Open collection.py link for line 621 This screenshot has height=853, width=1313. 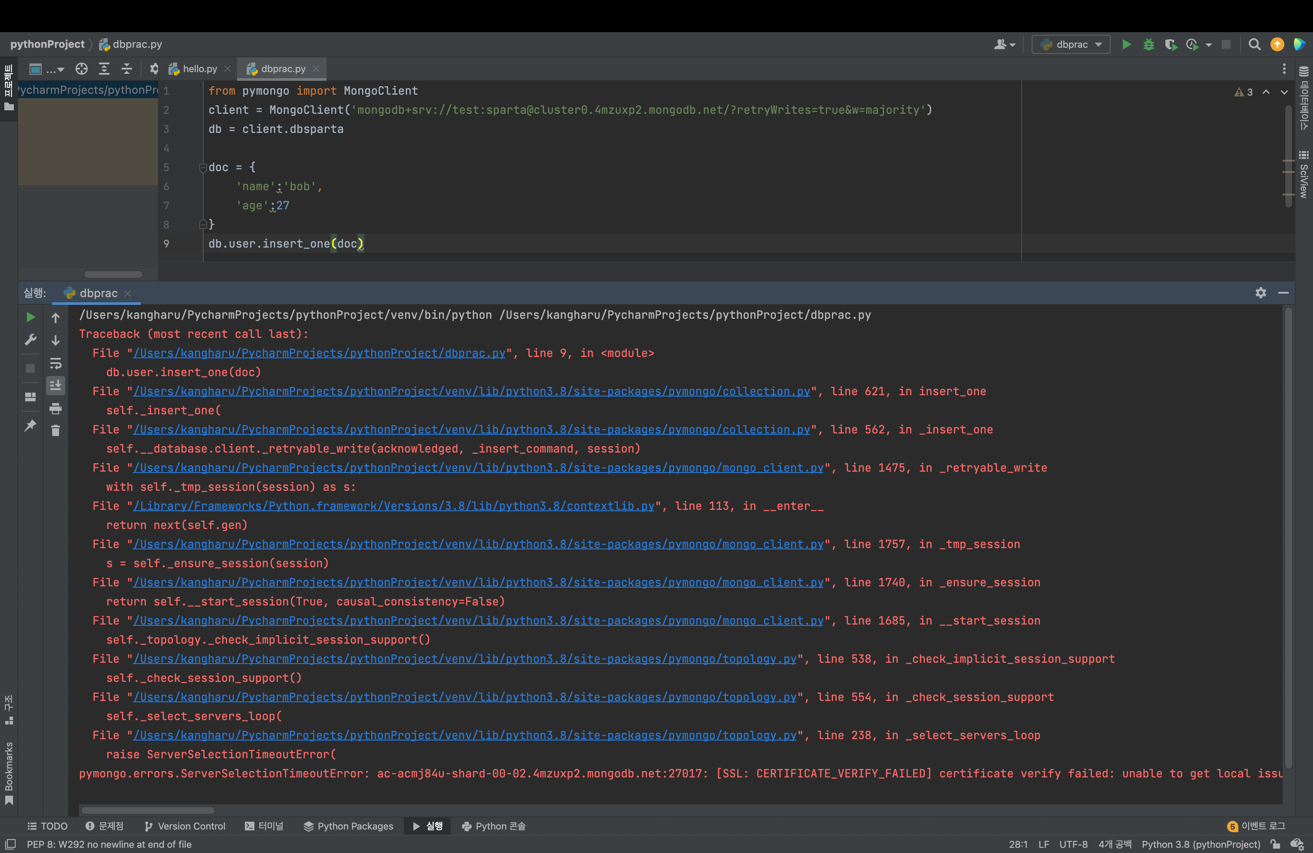(472, 391)
